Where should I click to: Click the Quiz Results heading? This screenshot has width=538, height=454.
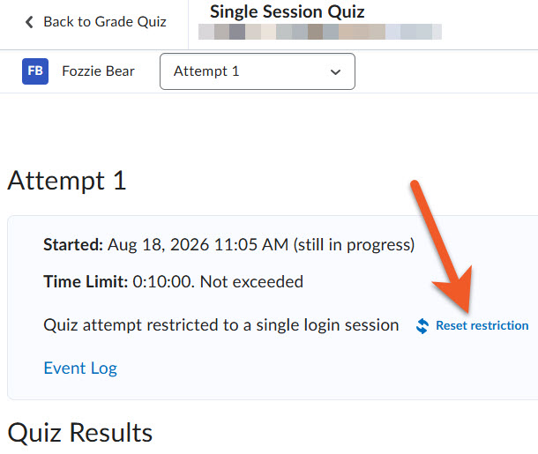80,433
